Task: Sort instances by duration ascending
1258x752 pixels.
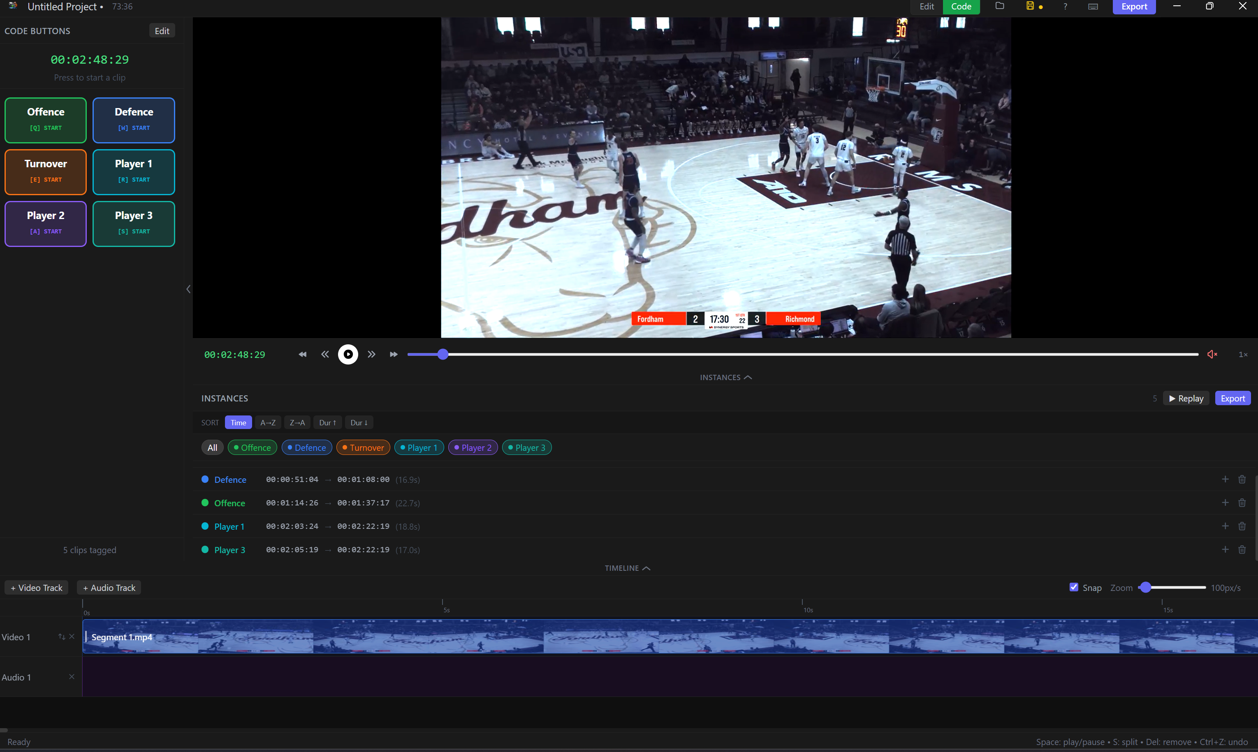Action: 327,422
